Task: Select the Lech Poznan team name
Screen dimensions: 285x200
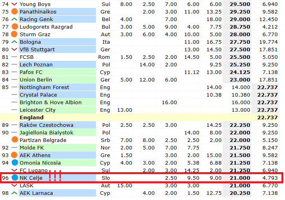Action: (x=36, y=64)
